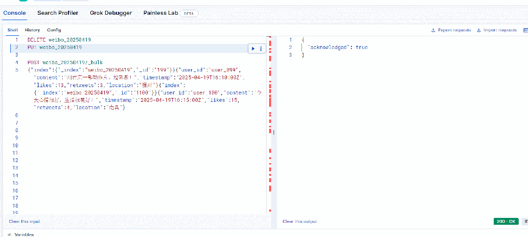Click the 200 - OK status badge

[x=506, y=221]
